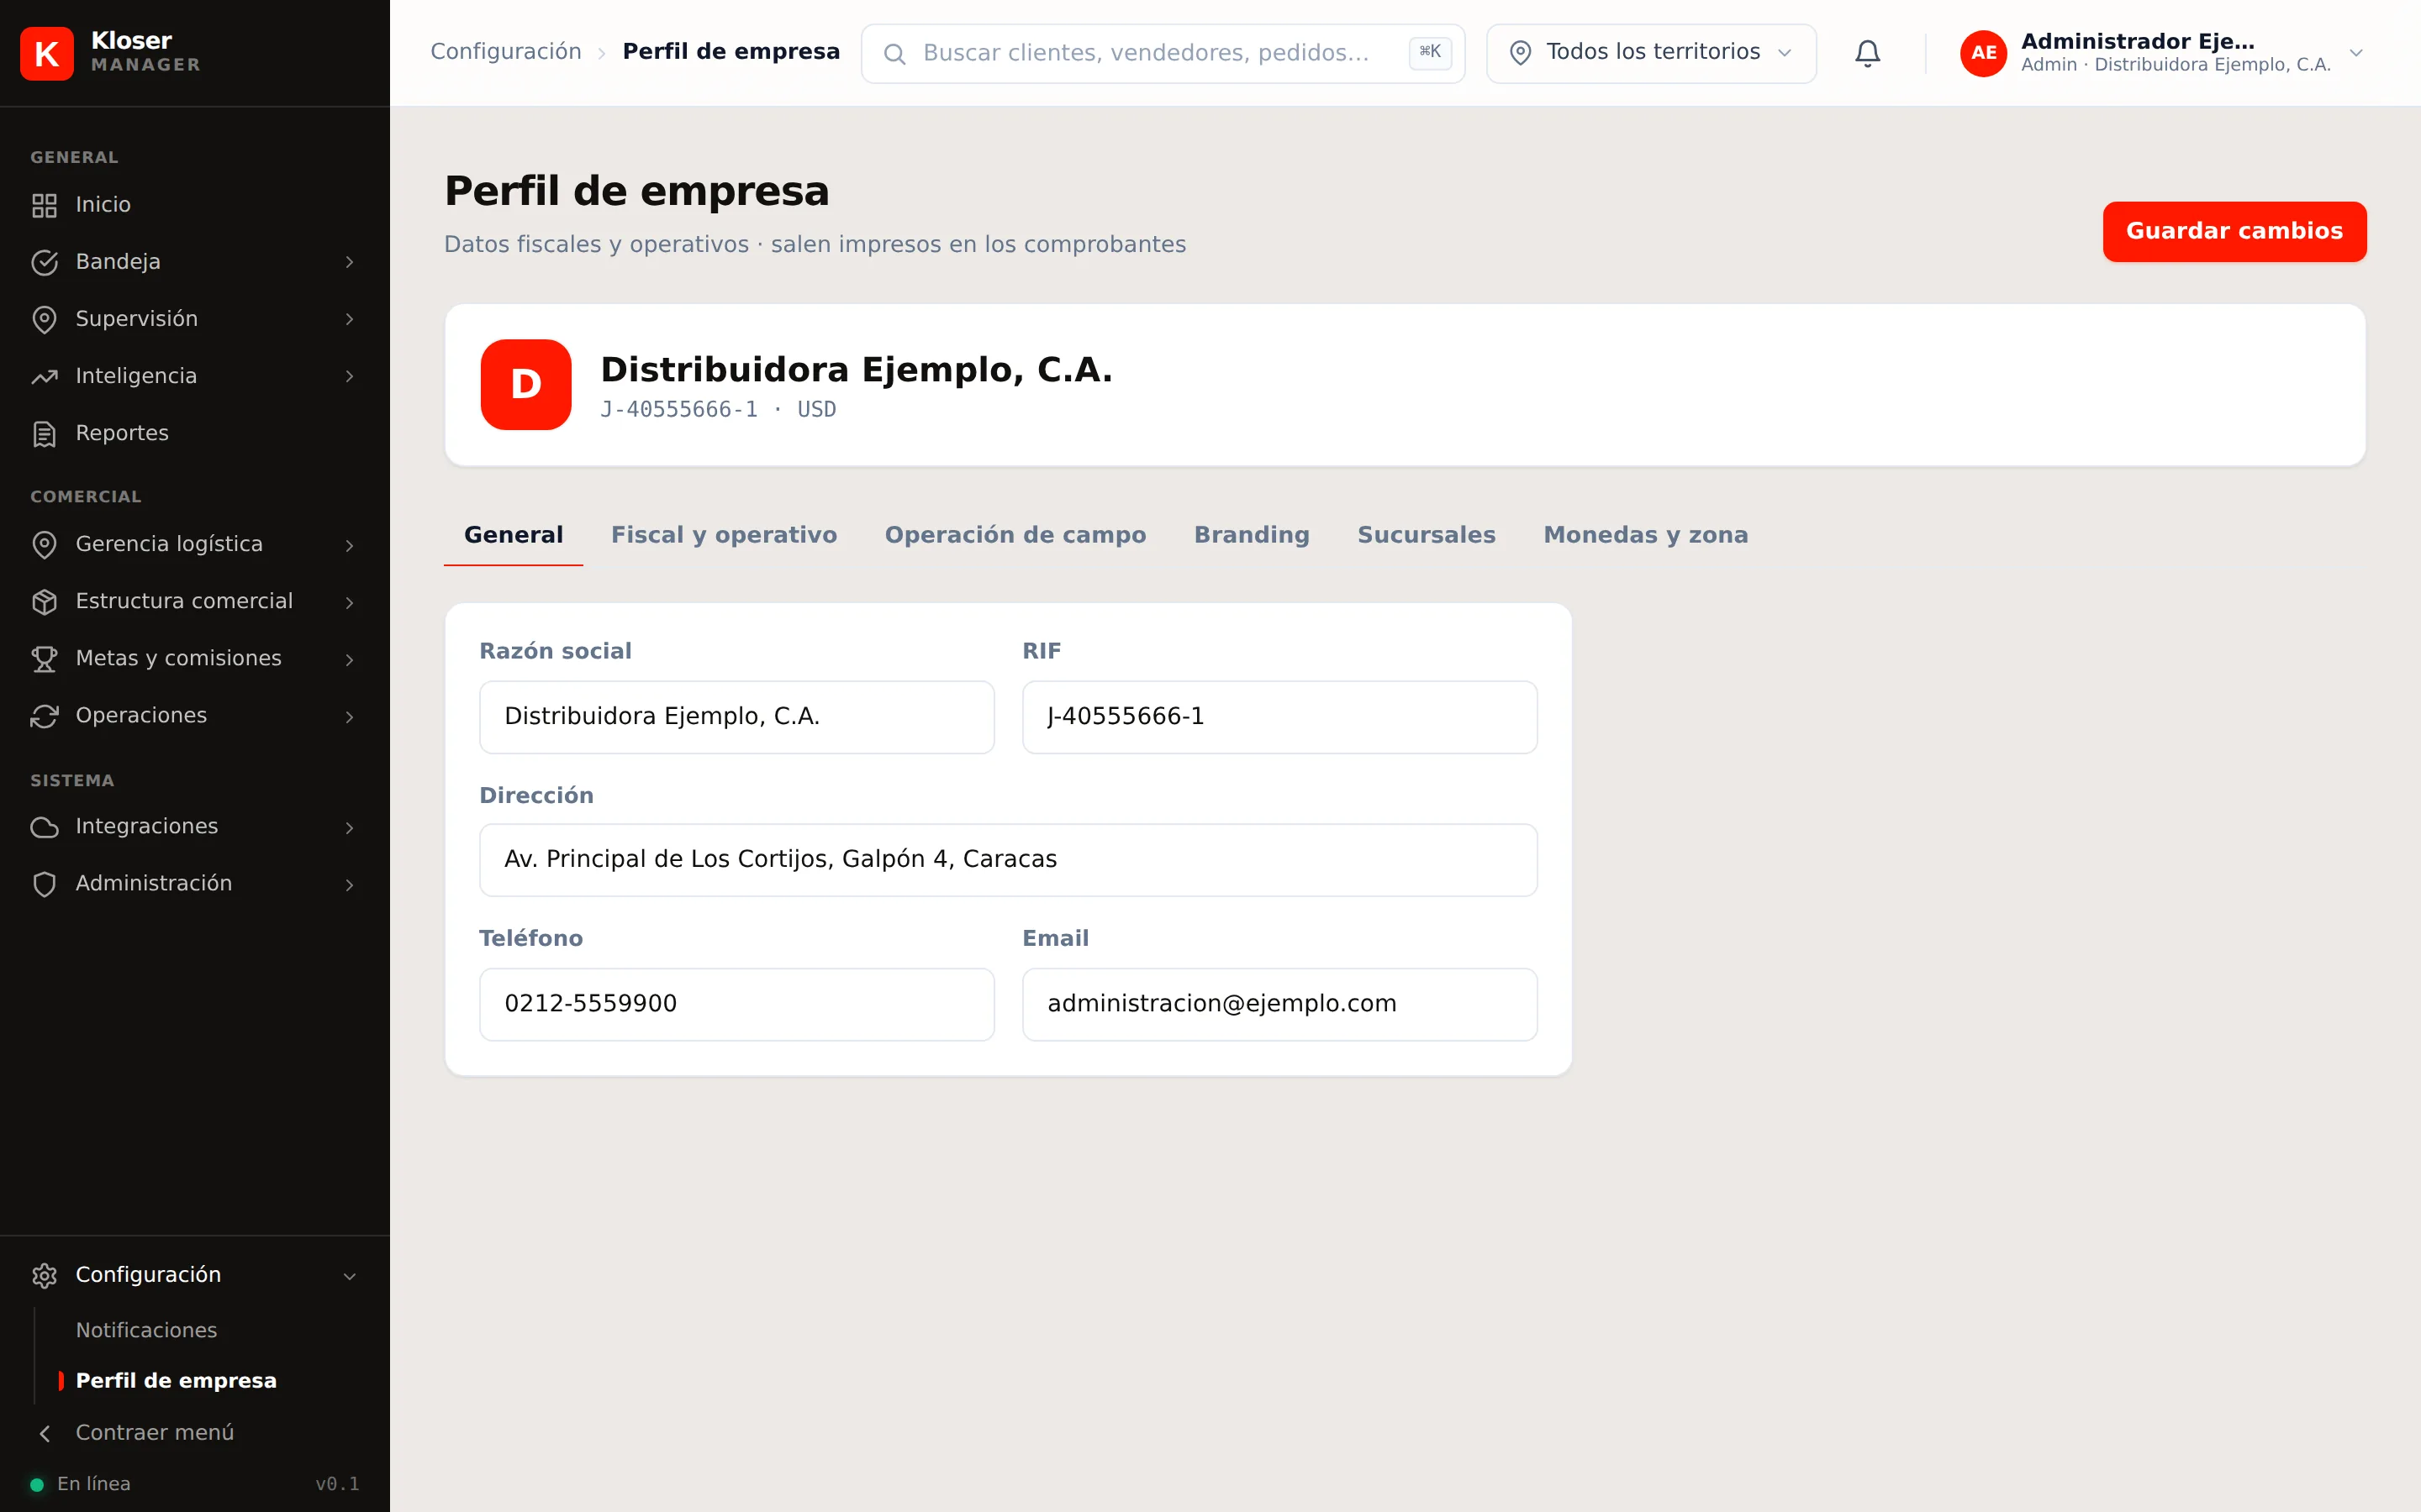This screenshot has width=2421, height=1512.
Task: Click the Estructura comercial box icon
Action: (x=44, y=601)
